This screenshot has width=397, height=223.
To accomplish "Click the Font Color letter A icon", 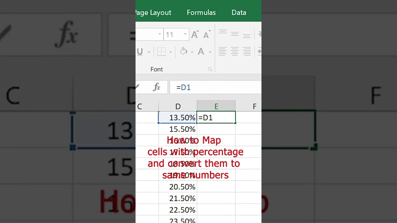I will (201, 51).
